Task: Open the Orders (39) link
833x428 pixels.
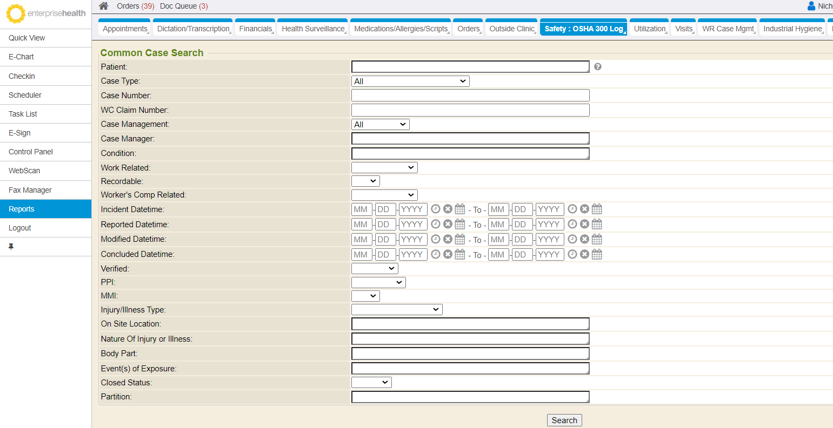Action: coord(135,6)
